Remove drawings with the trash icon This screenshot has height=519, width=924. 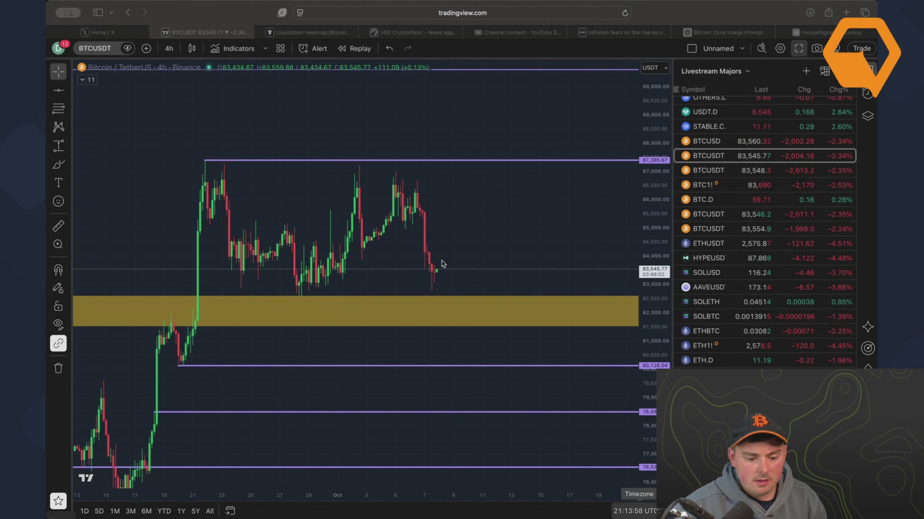click(x=58, y=368)
